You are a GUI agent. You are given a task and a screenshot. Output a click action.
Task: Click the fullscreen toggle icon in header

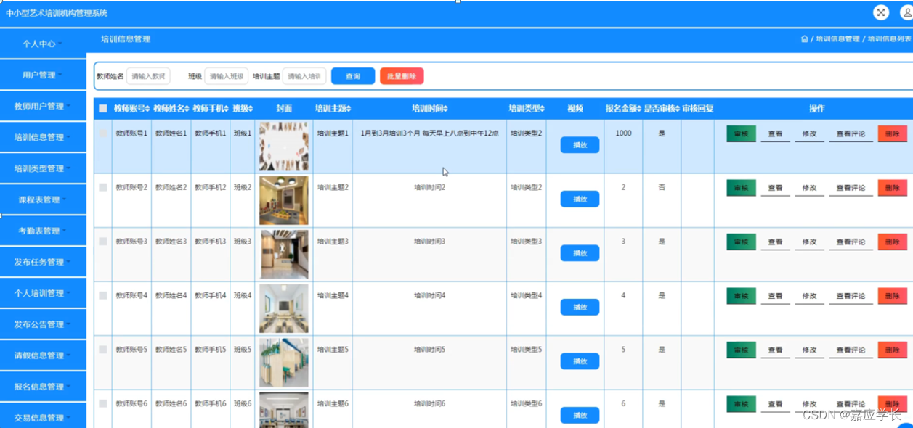(x=880, y=12)
